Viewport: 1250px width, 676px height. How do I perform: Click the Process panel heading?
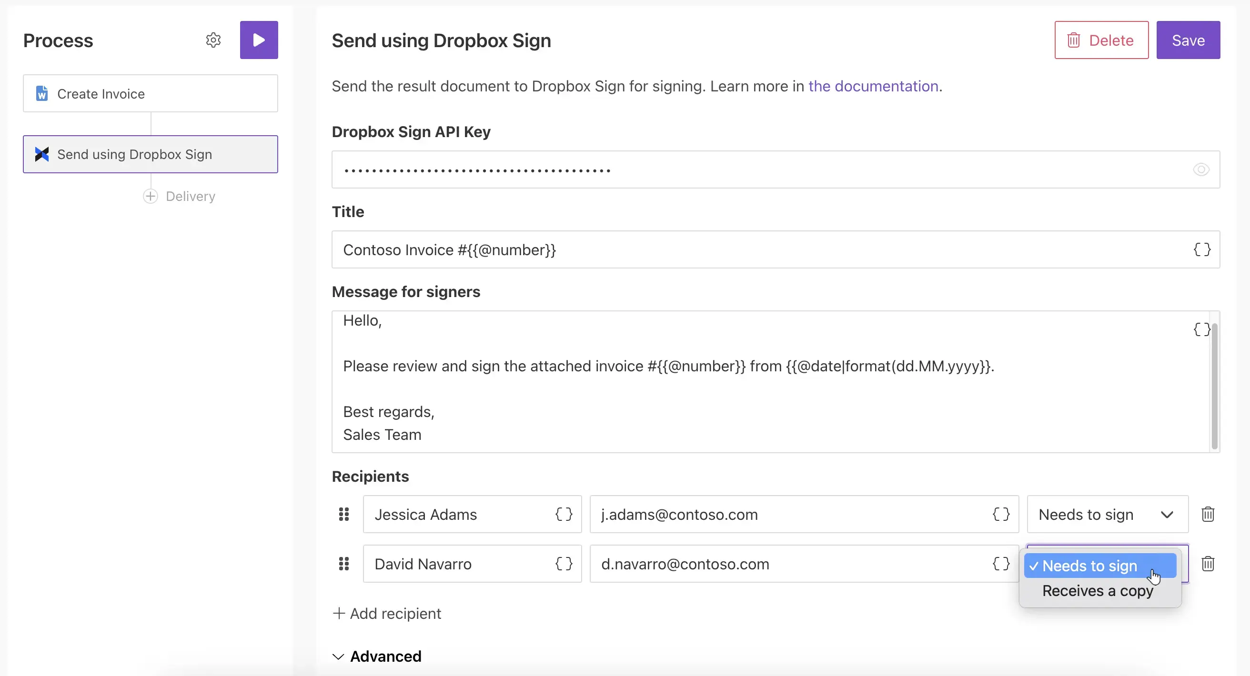(58, 40)
